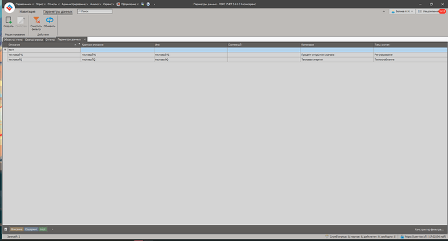Sort by the Категория column header
Image resolution: width=448 pixels, height=241 pixels.
(x=337, y=45)
